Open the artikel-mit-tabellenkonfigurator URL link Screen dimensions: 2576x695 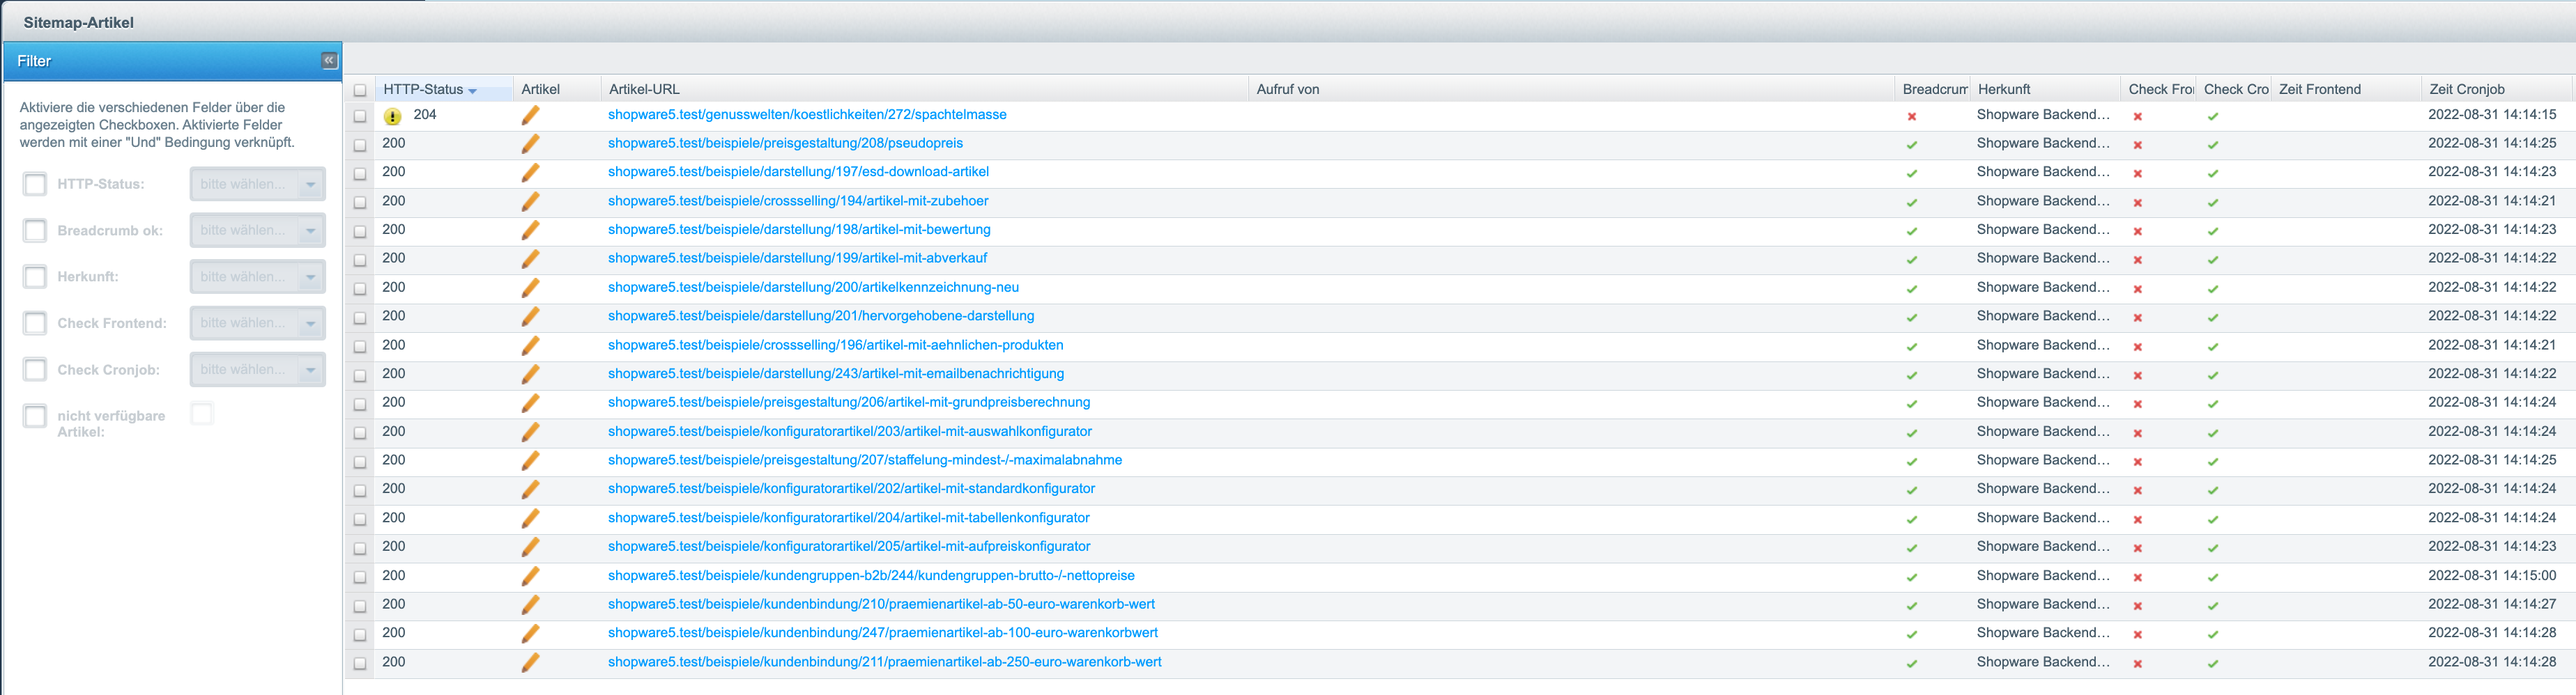(849, 518)
